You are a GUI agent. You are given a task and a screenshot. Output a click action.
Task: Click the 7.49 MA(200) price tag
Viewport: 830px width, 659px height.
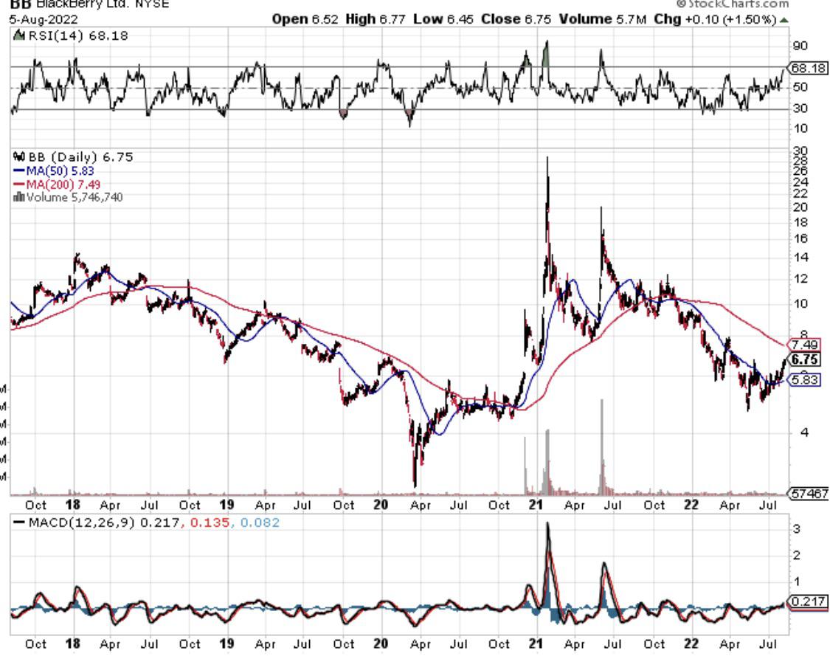point(804,345)
